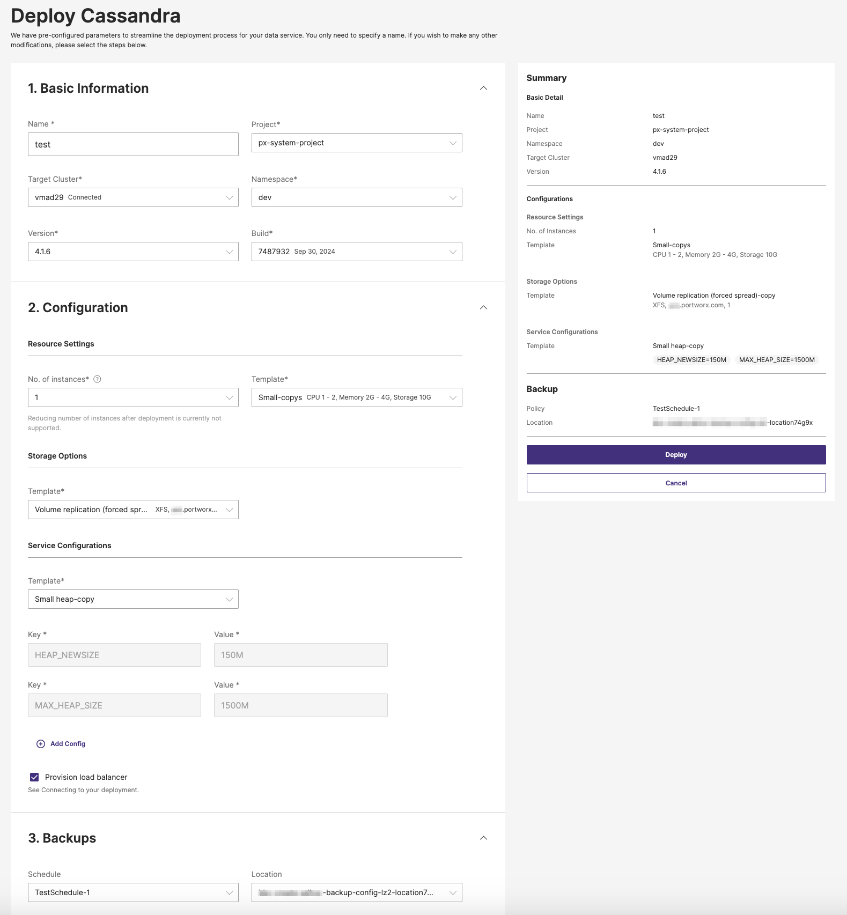Screen dimensions: 847x915
Task: Toggle the Provision load balancer checkbox
Action: (x=34, y=777)
